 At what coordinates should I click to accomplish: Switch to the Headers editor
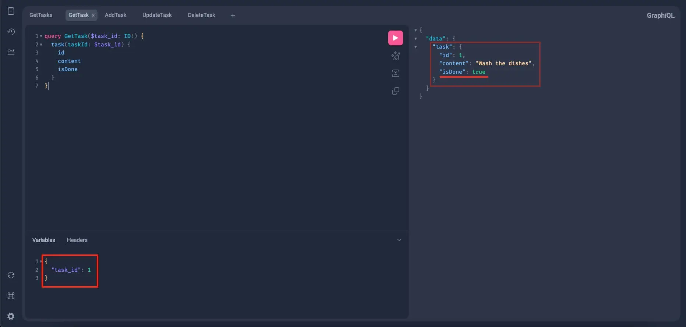[77, 240]
